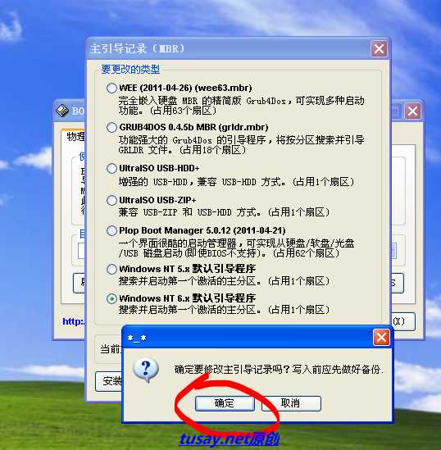Select the Plop Boot Manager 5.0.12 option
The width and height of the screenshot is (441, 450).
[x=111, y=231]
